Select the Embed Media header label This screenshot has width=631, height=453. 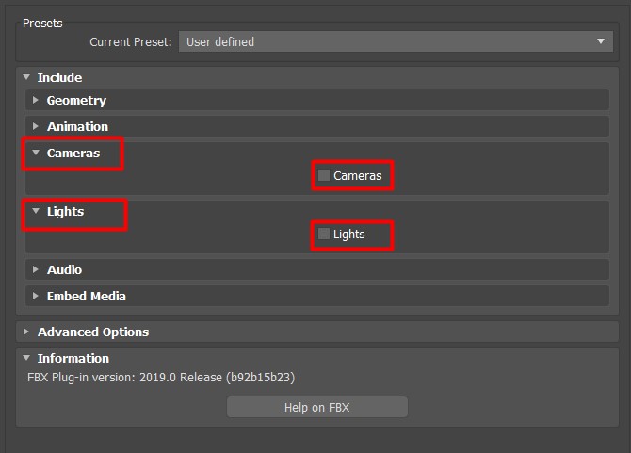[x=87, y=297]
